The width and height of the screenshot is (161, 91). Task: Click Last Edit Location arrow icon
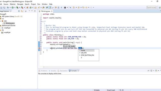point(83,7)
